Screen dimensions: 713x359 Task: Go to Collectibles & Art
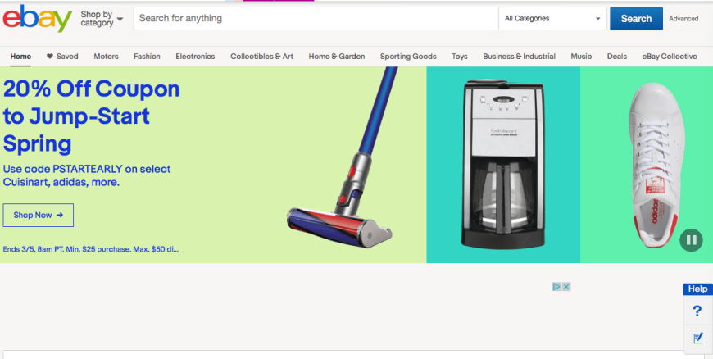coord(262,57)
